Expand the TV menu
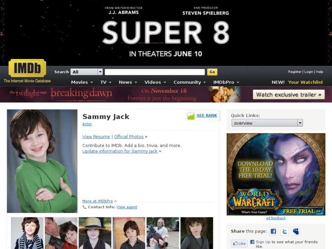This screenshot has width=332, height=249. click(x=106, y=82)
